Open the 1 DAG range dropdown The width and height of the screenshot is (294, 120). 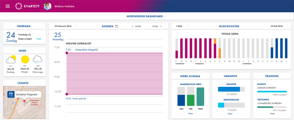[x=189, y=26]
